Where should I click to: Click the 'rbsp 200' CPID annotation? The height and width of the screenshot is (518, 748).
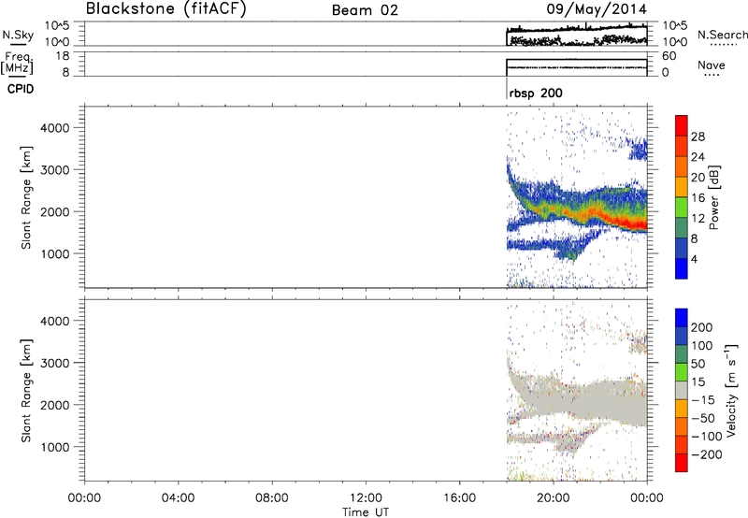pos(536,93)
